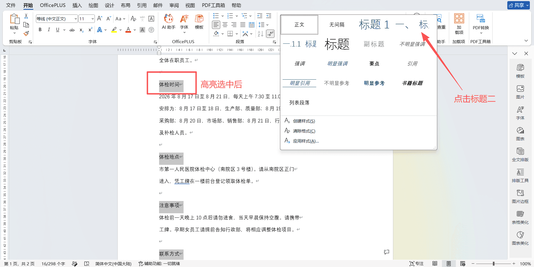Open 图表美化 in right sidebar
The height and width of the screenshot is (267, 534).
tap(520, 238)
